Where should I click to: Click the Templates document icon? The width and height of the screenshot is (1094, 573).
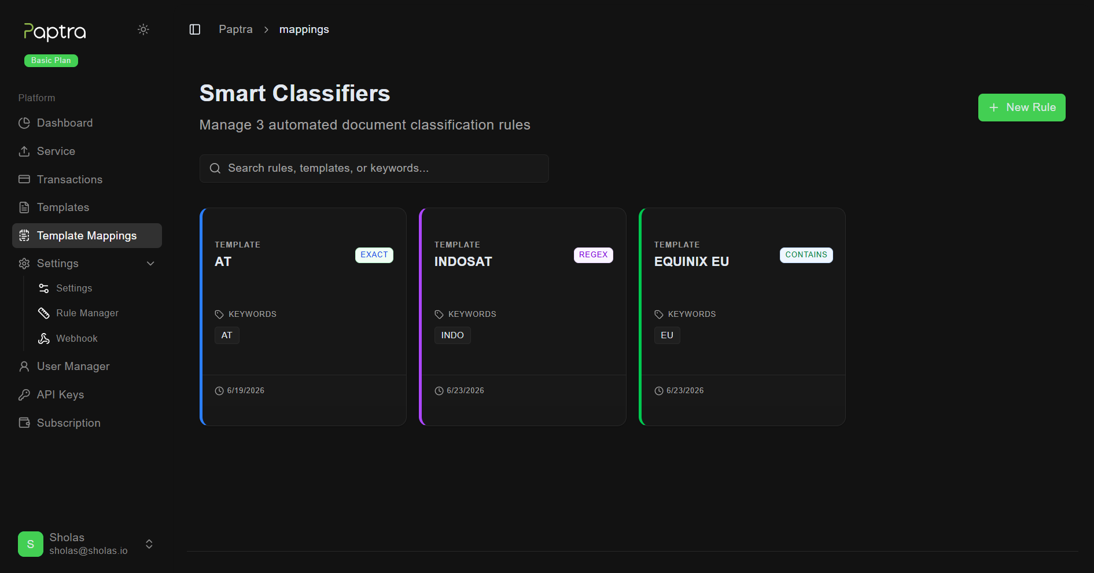24,208
